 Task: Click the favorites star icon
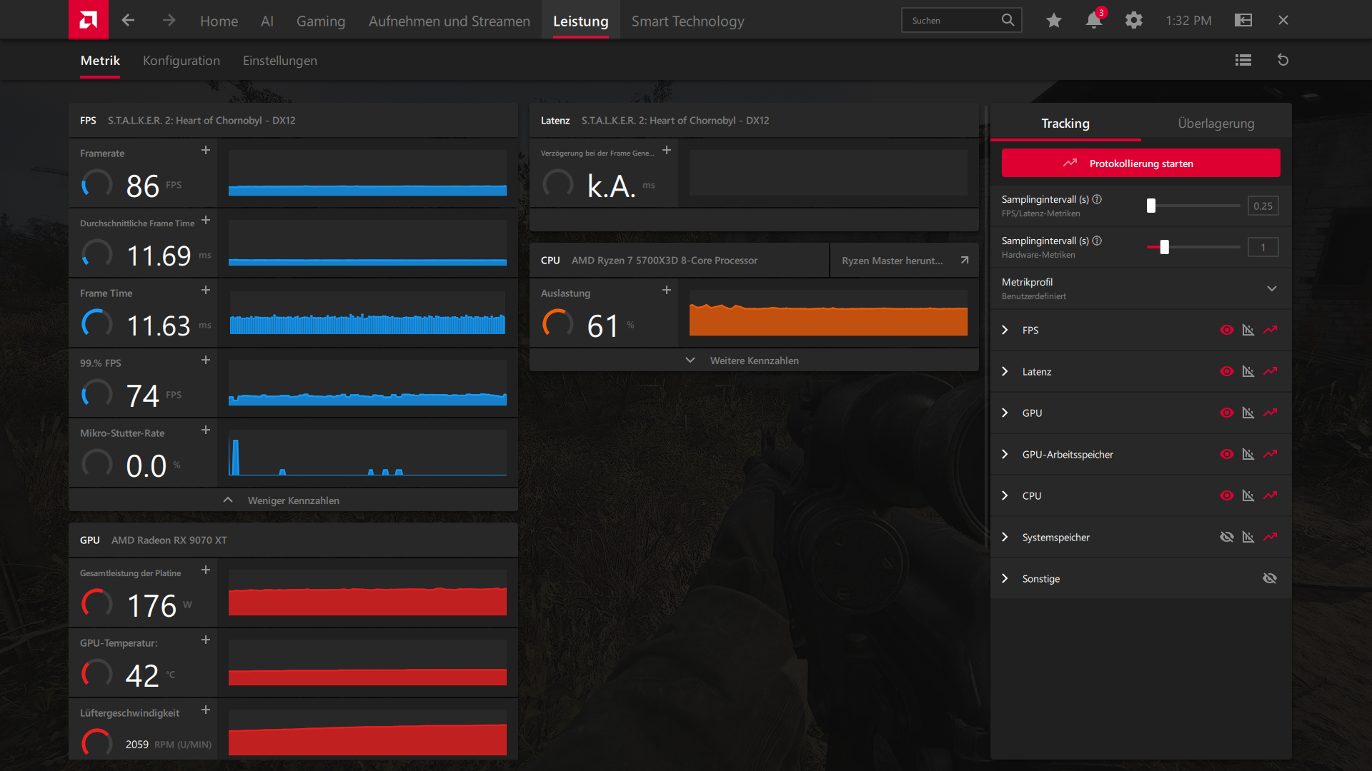click(1053, 20)
